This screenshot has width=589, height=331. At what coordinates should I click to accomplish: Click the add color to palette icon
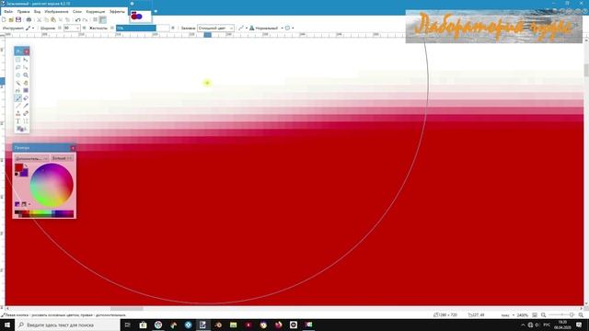tap(17, 204)
